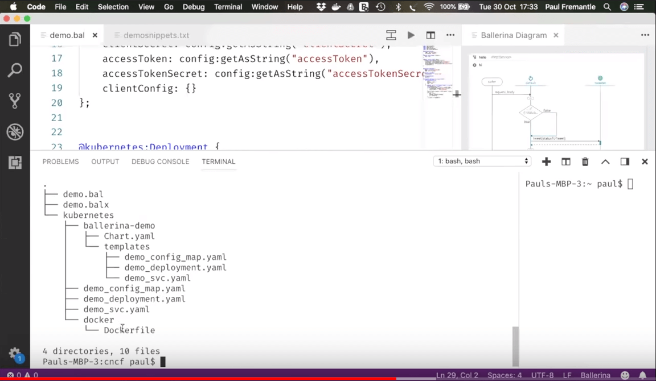Switch to the PROBLEMS panel tab
The width and height of the screenshot is (656, 381).
pos(61,161)
